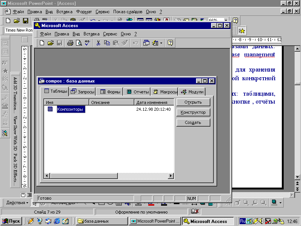Click the Ru language indicator in tray
The height and width of the screenshot is (226, 301).
[243, 221]
